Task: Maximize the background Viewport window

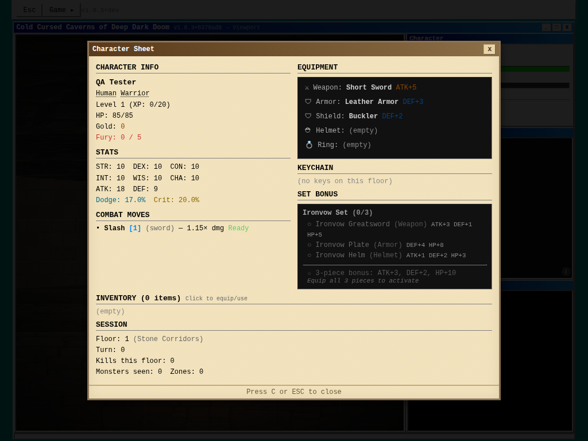Action: point(557,28)
